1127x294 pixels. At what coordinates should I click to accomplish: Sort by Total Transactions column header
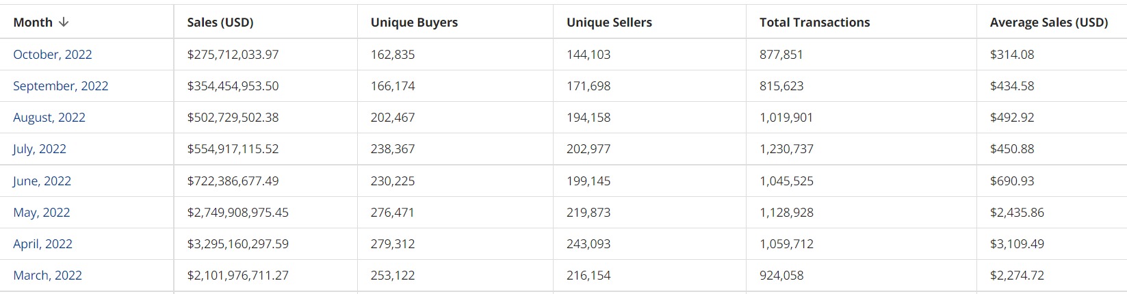814,23
